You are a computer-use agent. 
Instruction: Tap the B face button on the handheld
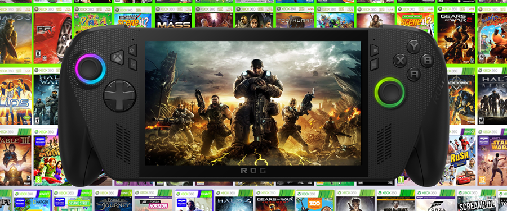(x=427, y=60)
